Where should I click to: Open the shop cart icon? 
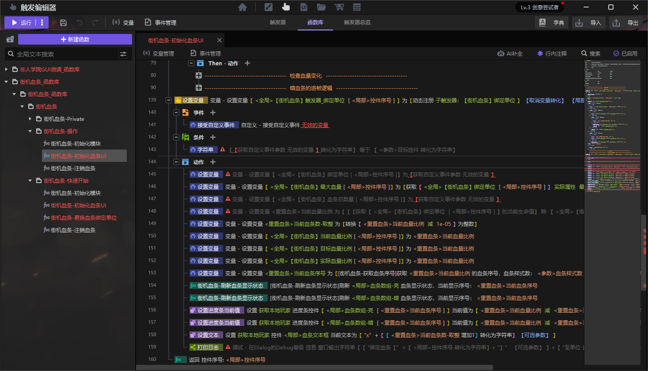339,7
